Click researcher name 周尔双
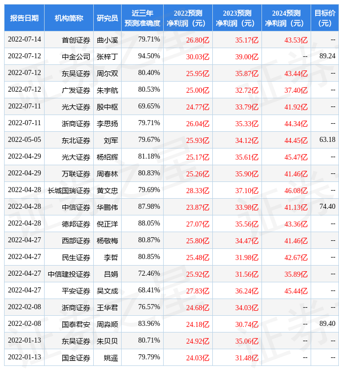Viewport: 339px width, 370px height. pyautogui.click(x=107, y=73)
